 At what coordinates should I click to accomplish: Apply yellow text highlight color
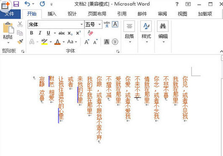tap(44, 42)
